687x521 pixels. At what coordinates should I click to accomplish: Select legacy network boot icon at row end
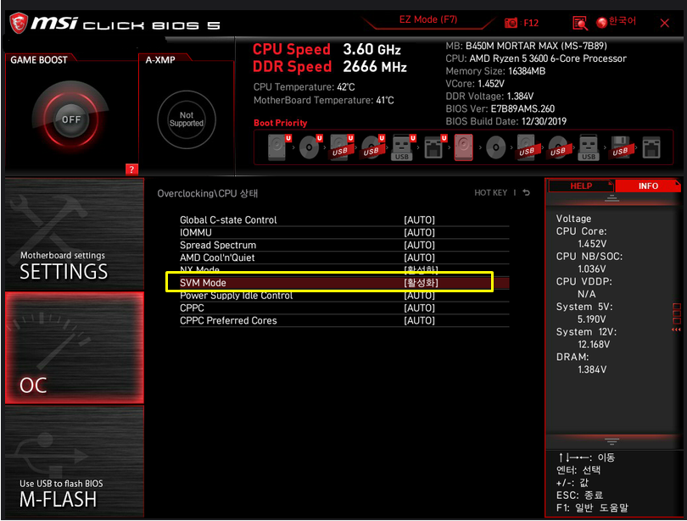[651, 147]
